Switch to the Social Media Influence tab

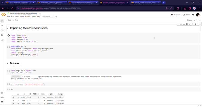click(x=83, y=3)
